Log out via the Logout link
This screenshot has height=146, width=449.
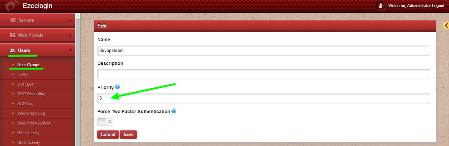pyautogui.click(x=437, y=6)
